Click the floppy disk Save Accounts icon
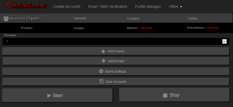The height and width of the screenshot is (107, 233). coord(102,81)
